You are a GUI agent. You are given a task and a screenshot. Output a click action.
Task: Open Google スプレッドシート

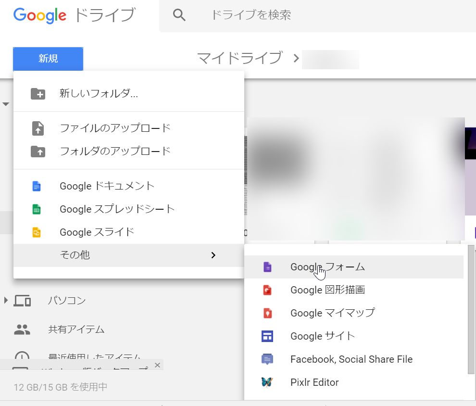(x=116, y=209)
